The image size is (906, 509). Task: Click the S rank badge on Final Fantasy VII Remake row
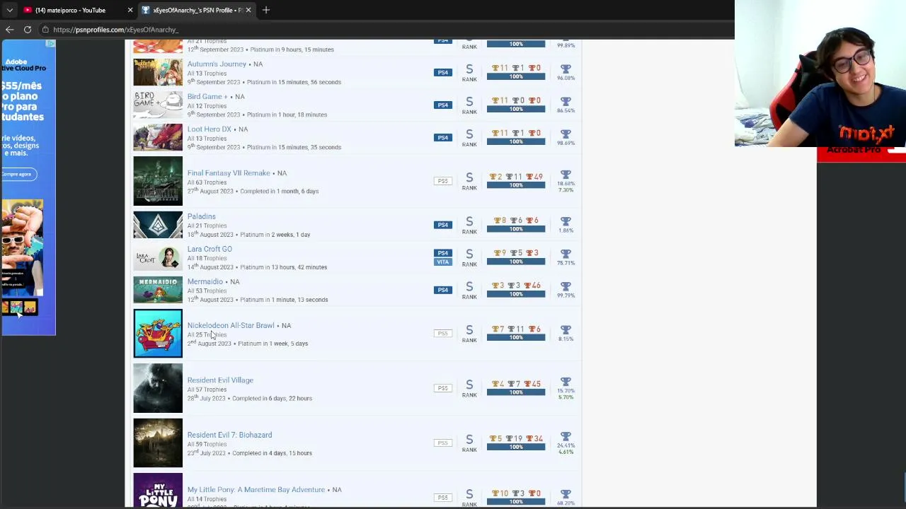pos(469,181)
